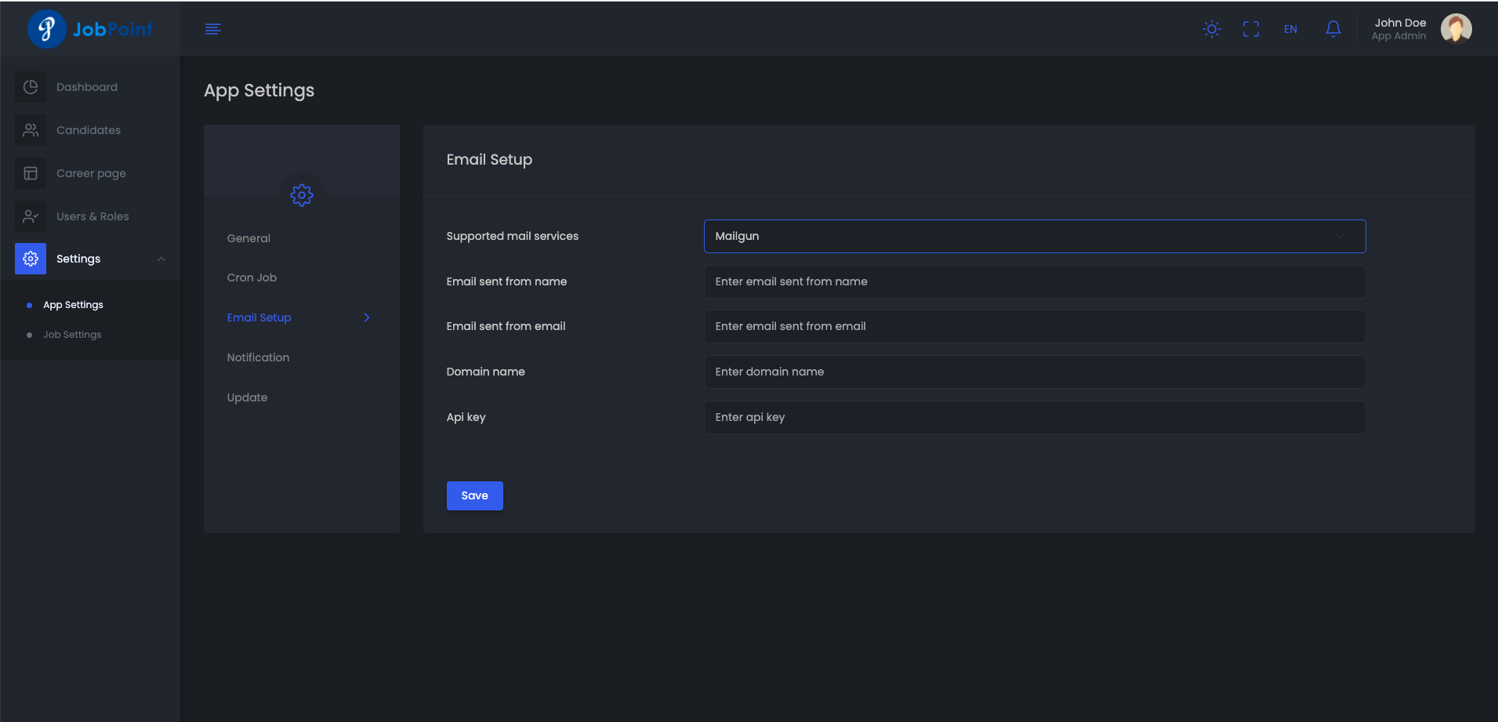This screenshot has width=1498, height=722.
Task: Click the Domain name text field
Action: click(x=1034, y=372)
